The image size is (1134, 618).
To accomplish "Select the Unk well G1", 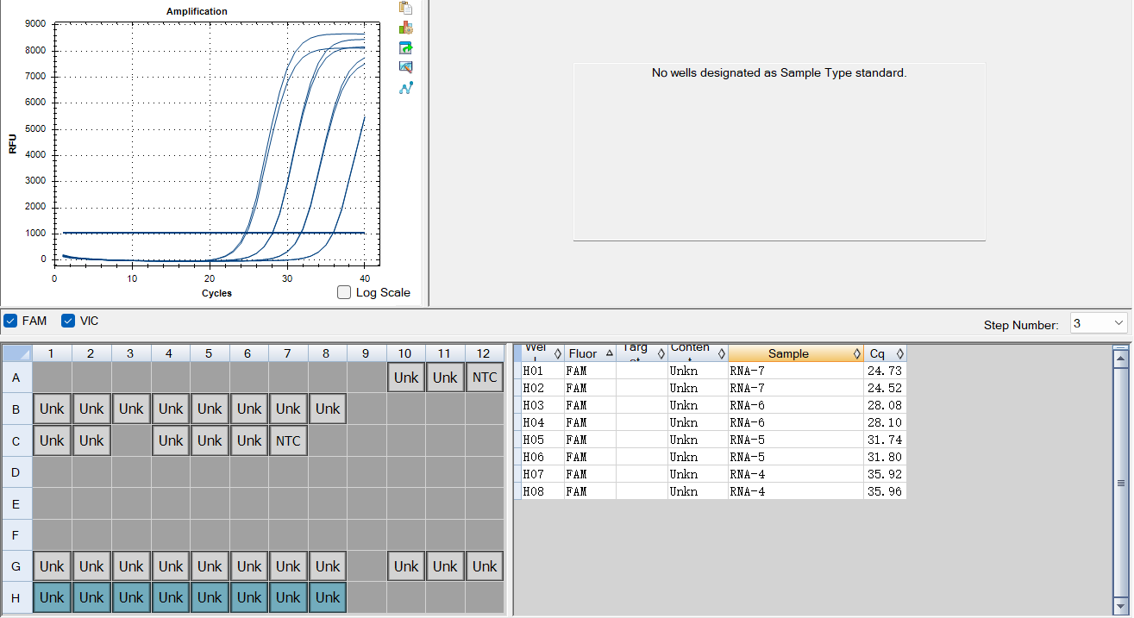I will (x=52, y=566).
